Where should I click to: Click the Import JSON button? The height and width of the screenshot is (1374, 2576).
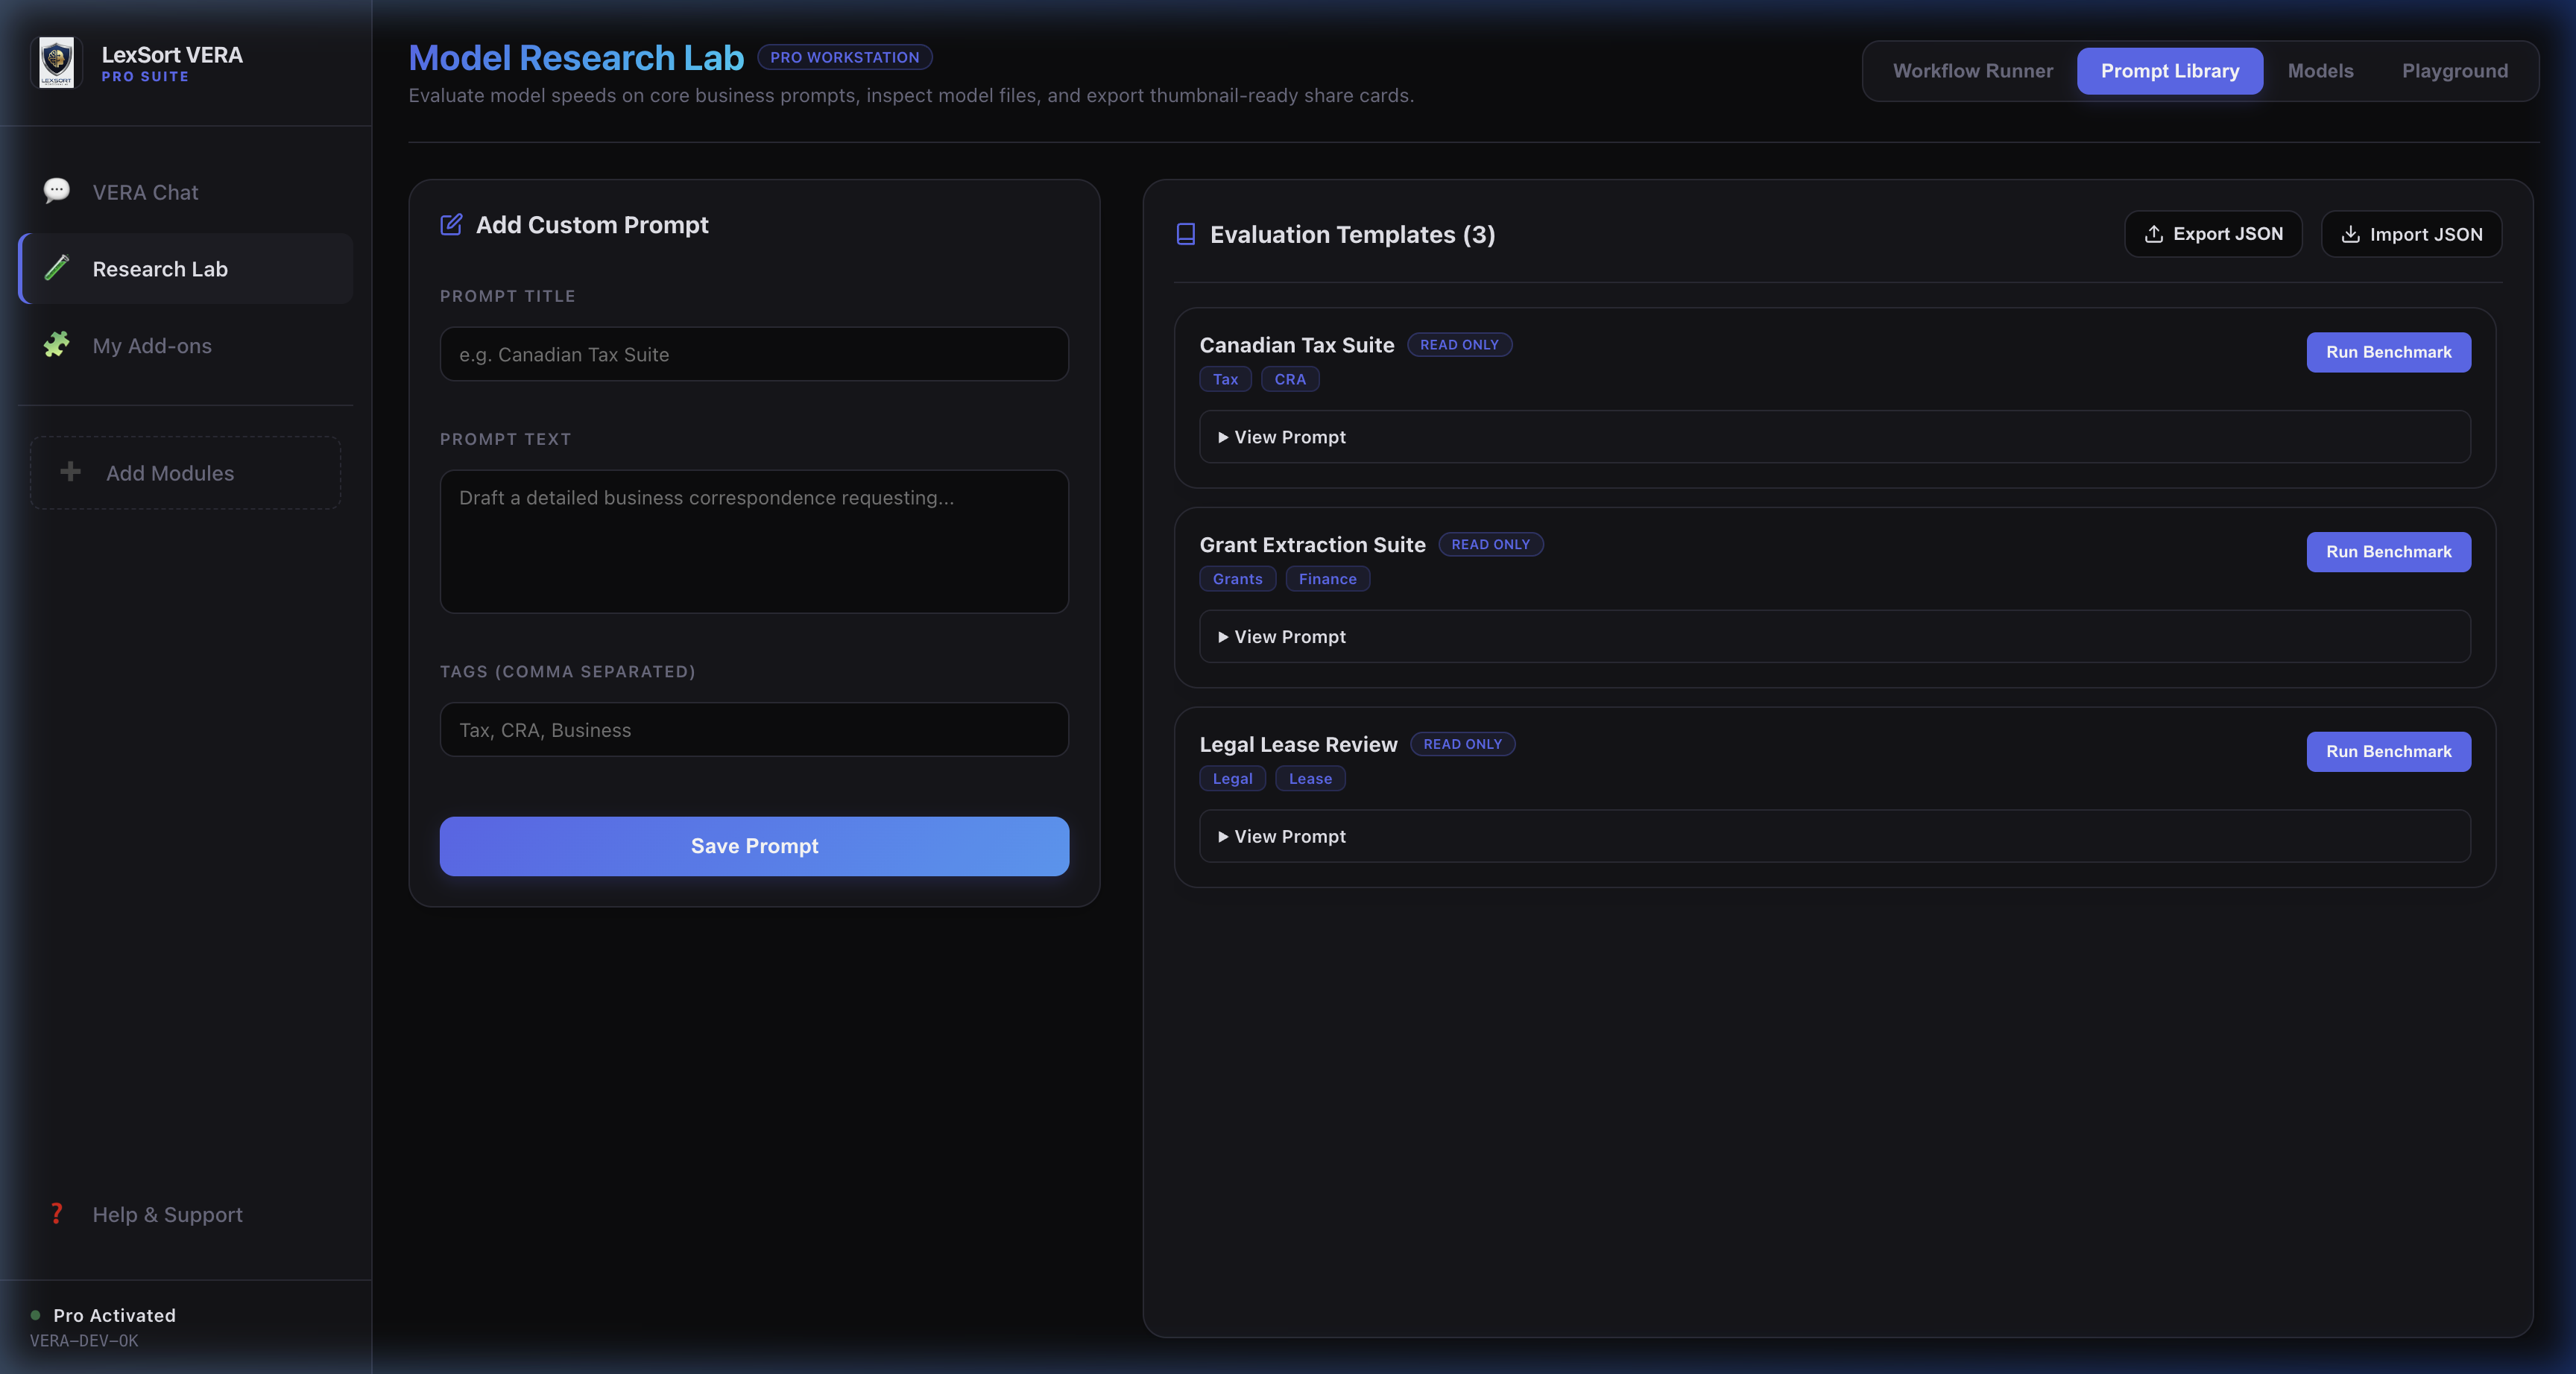[2411, 234]
